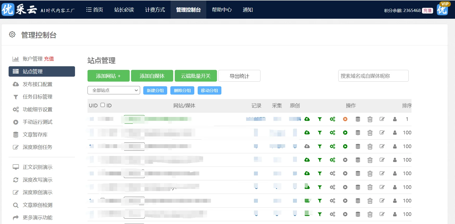
Task: Select 管理控制台 tab in top navigation
Action: (188, 10)
